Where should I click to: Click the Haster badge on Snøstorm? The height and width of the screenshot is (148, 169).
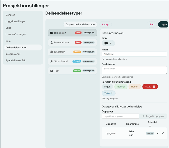tap(77, 52)
